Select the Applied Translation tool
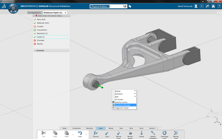The width and height of the screenshot is (222, 139). click(x=153, y=135)
